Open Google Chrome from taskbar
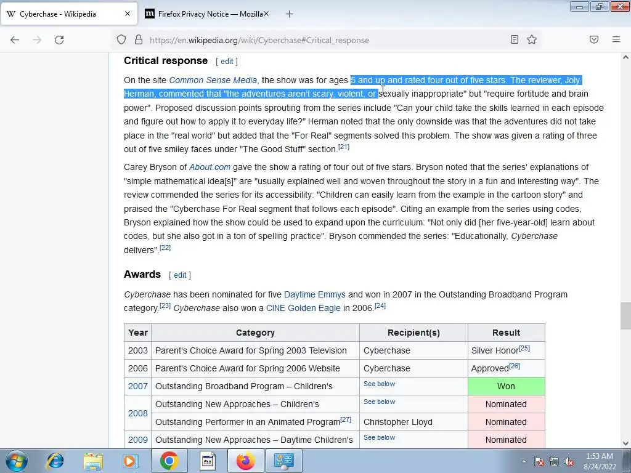The height and width of the screenshot is (473, 631). (169, 461)
